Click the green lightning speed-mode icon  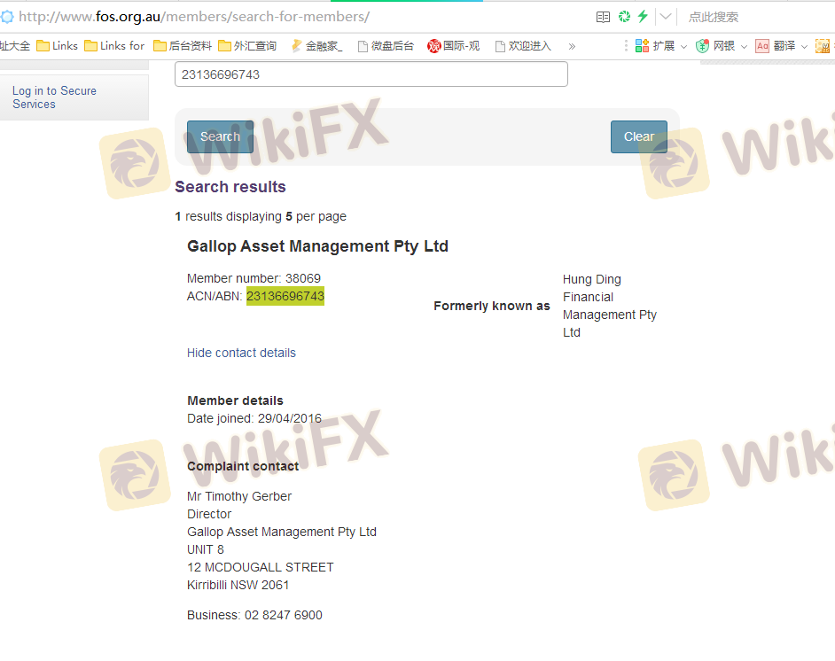coord(643,16)
